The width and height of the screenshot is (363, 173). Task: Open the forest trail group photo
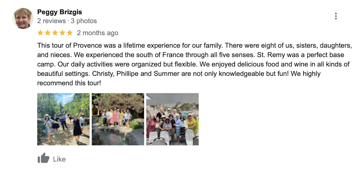coord(64,119)
